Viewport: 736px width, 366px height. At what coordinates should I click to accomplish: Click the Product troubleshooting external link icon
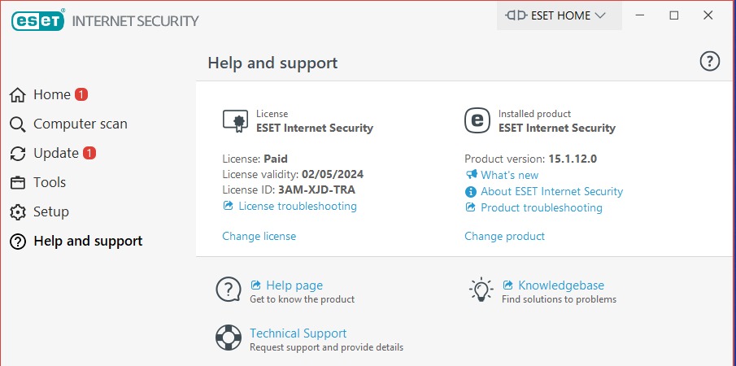coord(470,207)
